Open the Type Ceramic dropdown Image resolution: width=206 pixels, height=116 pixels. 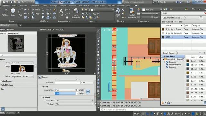pos(22,63)
